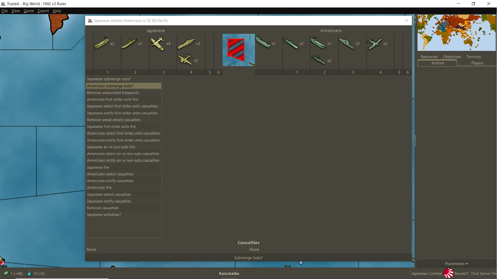497x279 pixels.
Task: Select 'Americans notify air vs non subs casualties'
Action: point(123,160)
